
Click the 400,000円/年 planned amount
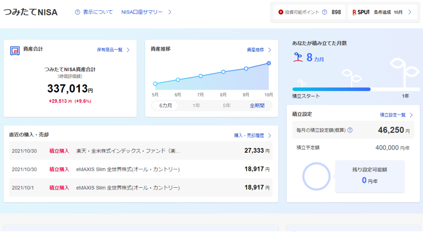(393, 148)
